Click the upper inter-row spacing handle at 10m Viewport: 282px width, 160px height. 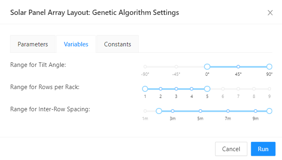tap(269, 111)
